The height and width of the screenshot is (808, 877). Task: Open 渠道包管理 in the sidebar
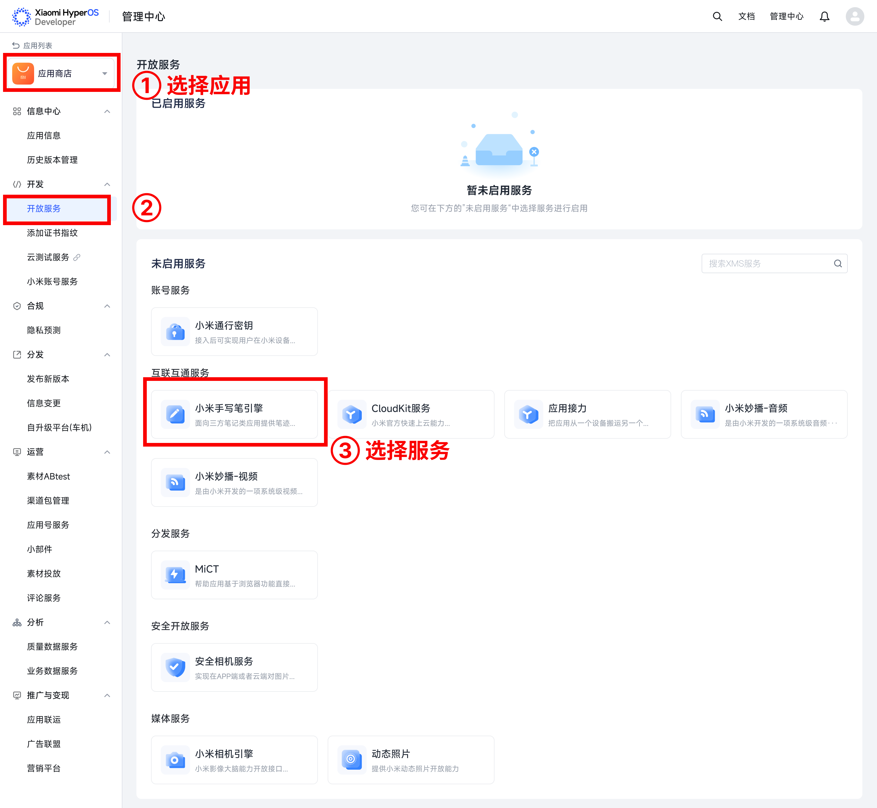tap(48, 501)
